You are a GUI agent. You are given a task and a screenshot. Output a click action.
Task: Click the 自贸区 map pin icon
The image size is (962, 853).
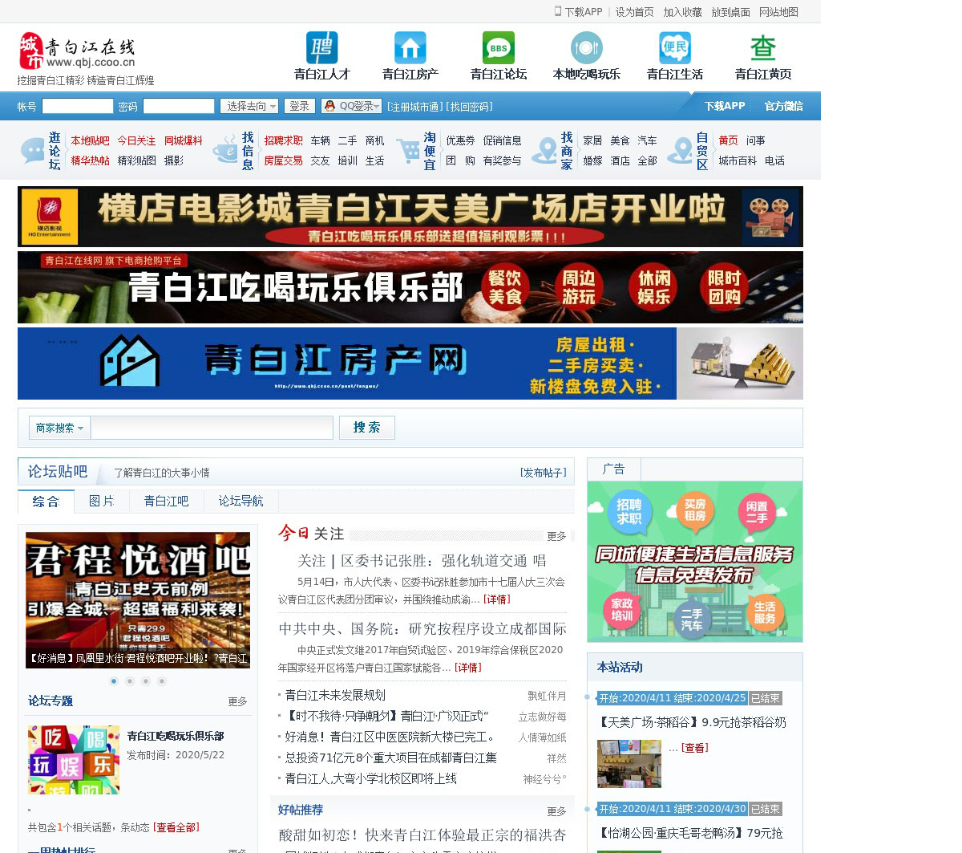pos(681,150)
